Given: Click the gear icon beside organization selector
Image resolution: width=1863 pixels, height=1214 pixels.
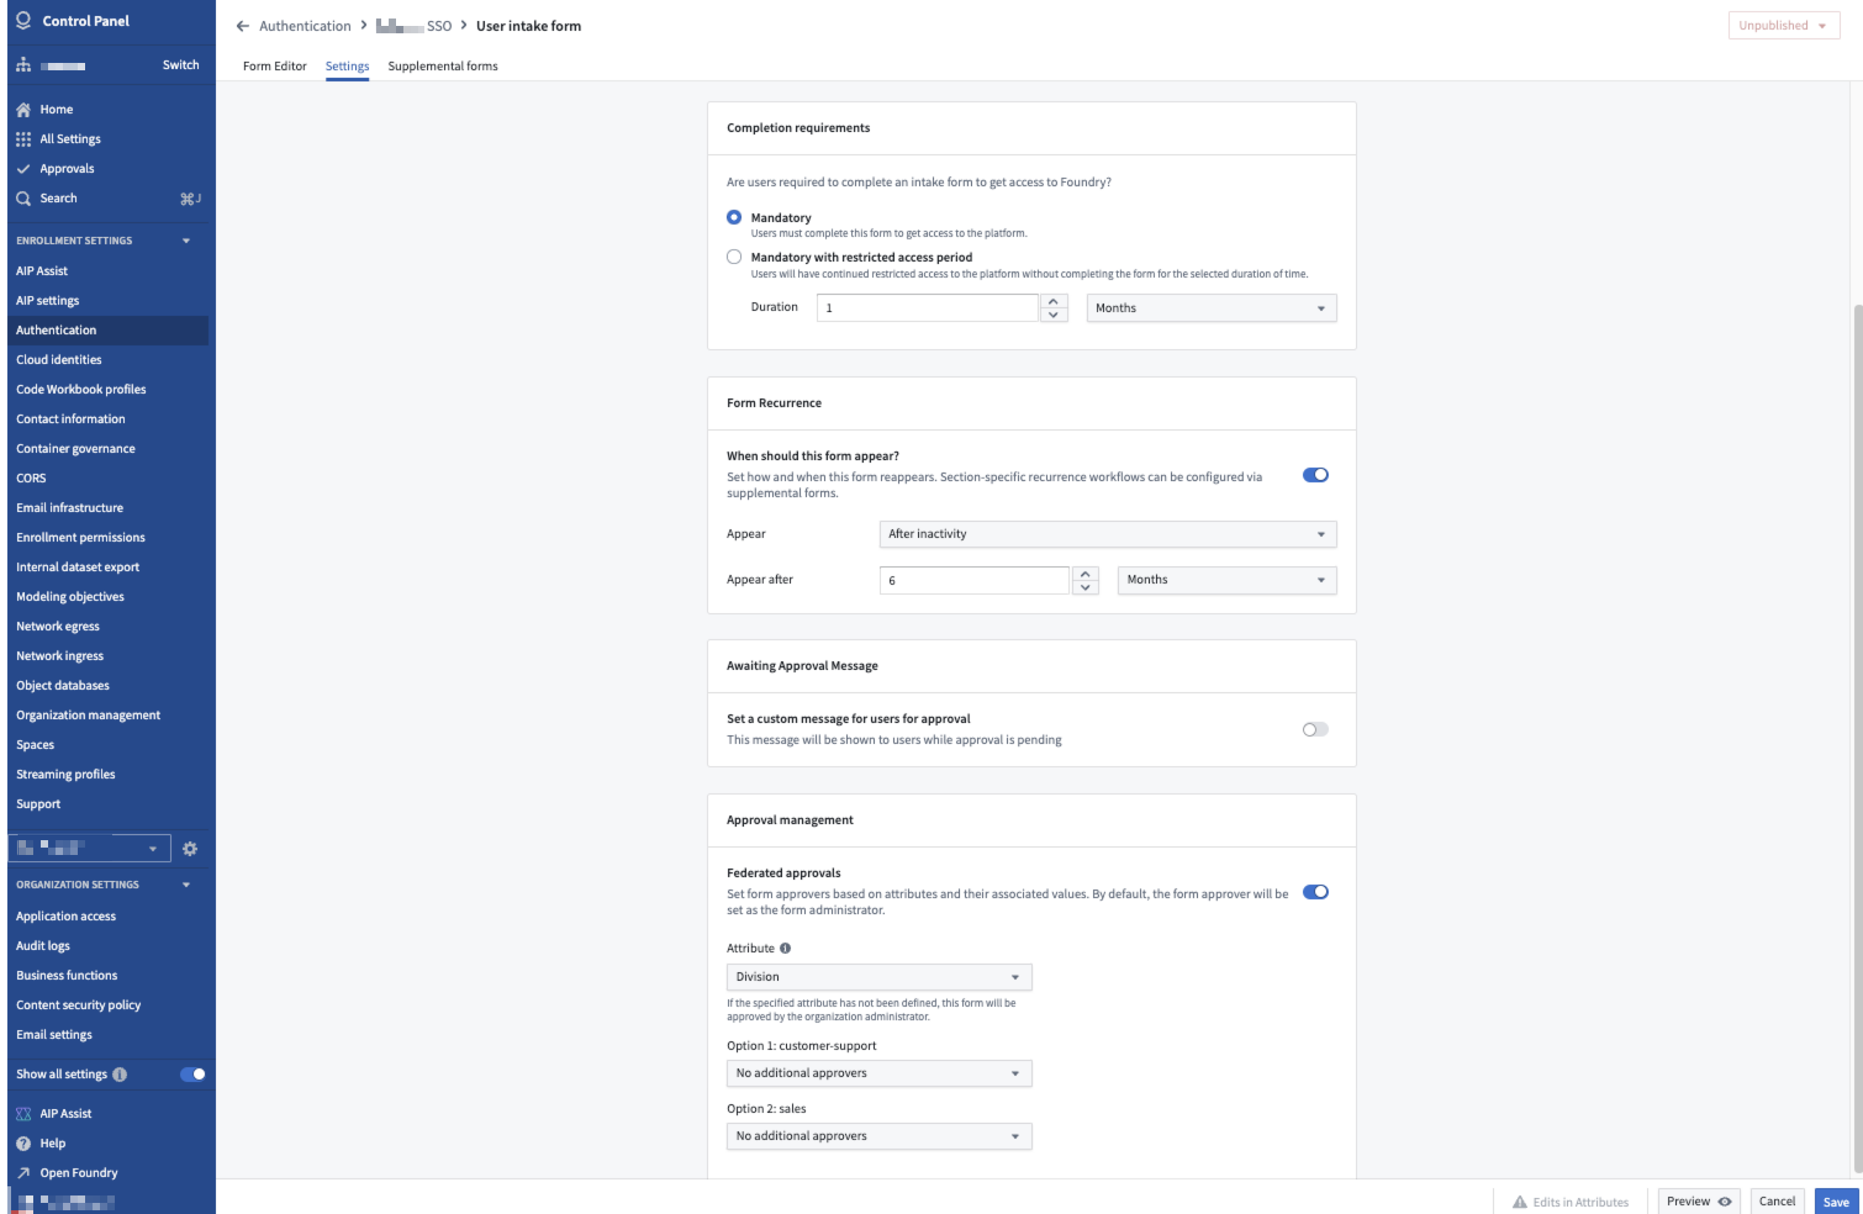Looking at the screenshot, I should pos(189,848).
